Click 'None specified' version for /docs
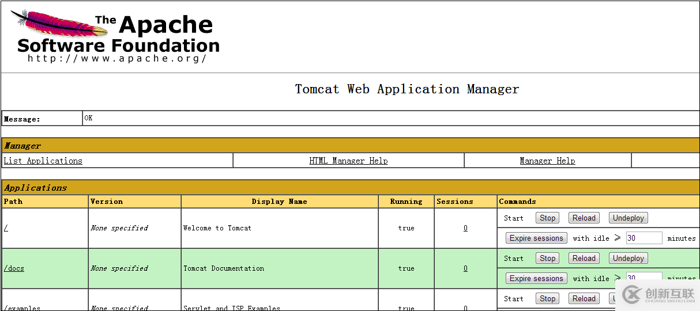Screen dimensions: 700x311 pyautogui.click(x=119, y=268)
